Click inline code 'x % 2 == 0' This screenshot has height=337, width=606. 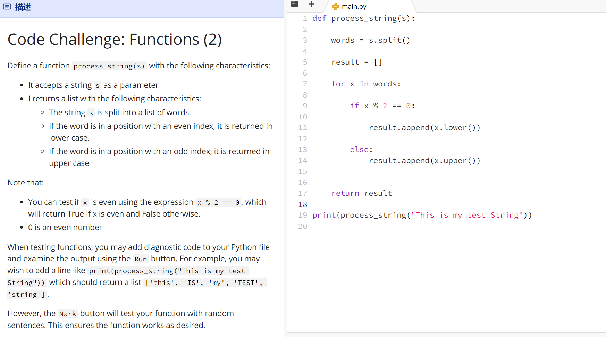coord(218,202)
